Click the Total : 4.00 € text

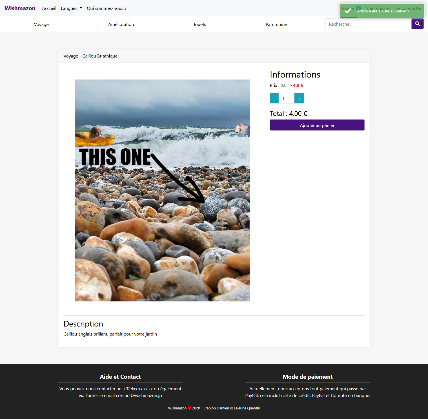pos(289,114)
